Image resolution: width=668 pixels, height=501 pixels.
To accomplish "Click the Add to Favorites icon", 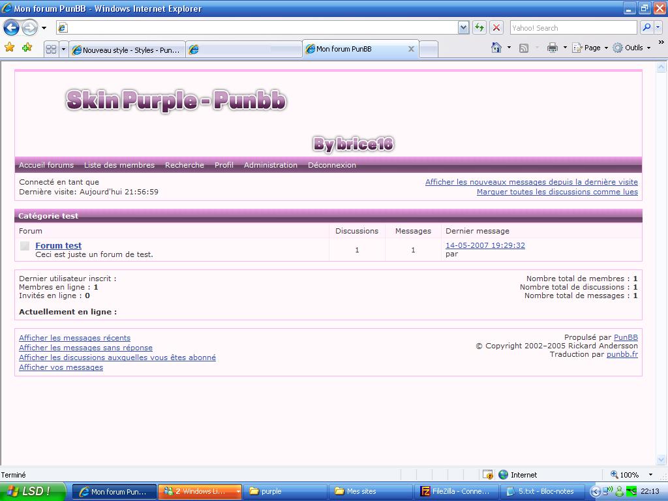I will coord(27,48).
